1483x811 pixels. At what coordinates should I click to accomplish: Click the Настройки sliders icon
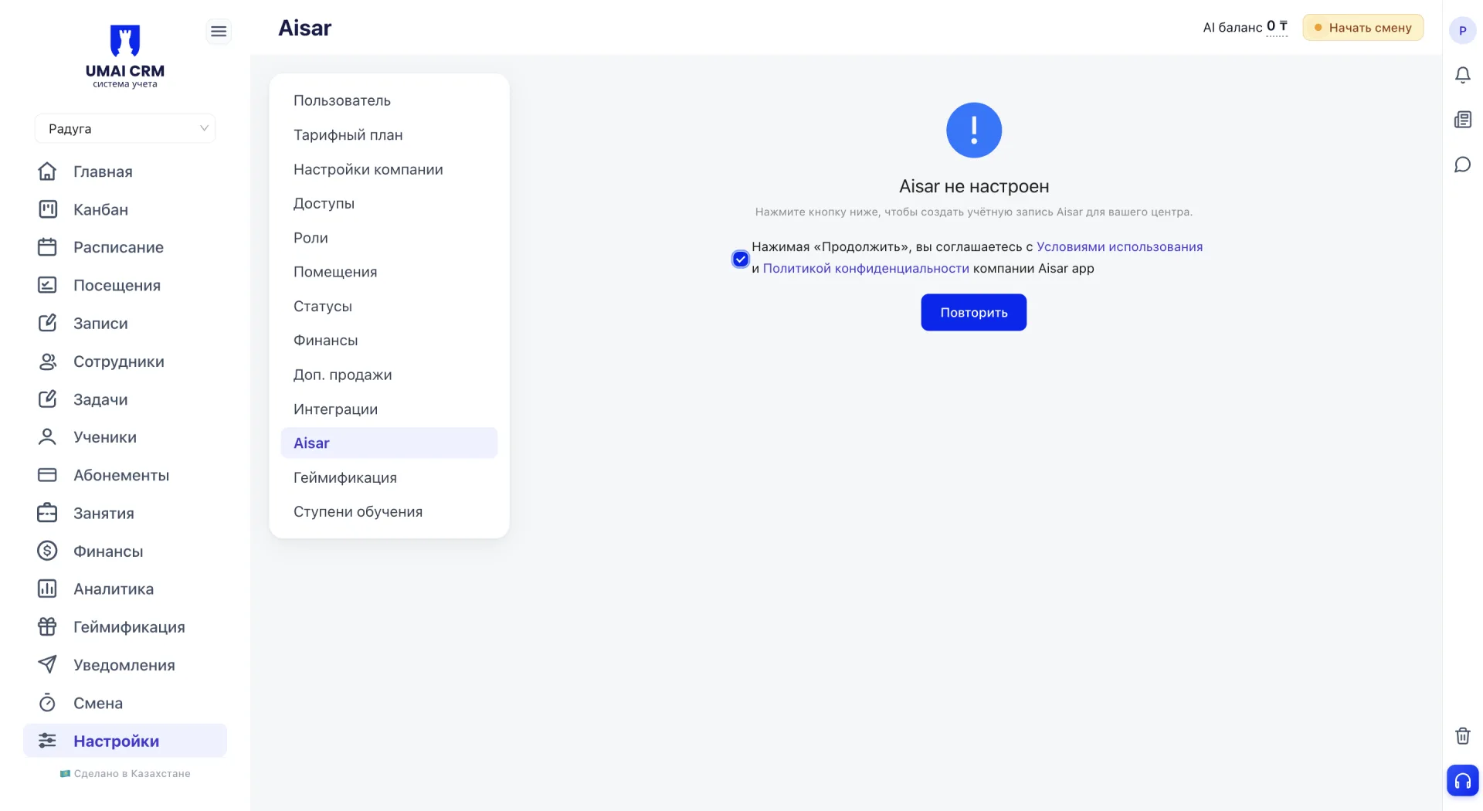(47, 741)
